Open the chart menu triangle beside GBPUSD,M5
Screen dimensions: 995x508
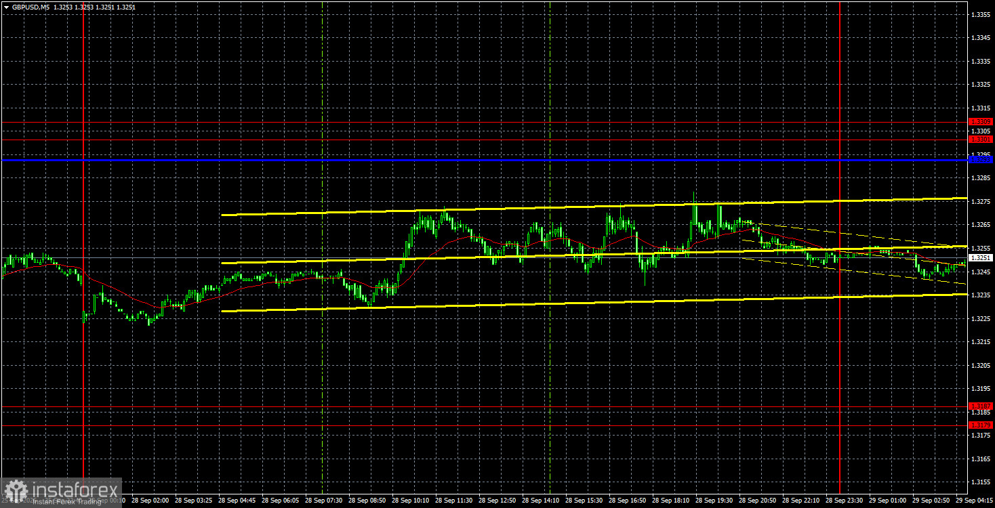pos(5,7)
